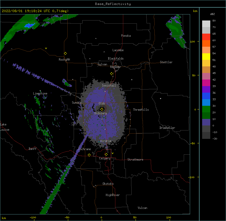This screenshot has width=226, height=221.
Task: Click the Didsbury city label
Action: [101, 113]
